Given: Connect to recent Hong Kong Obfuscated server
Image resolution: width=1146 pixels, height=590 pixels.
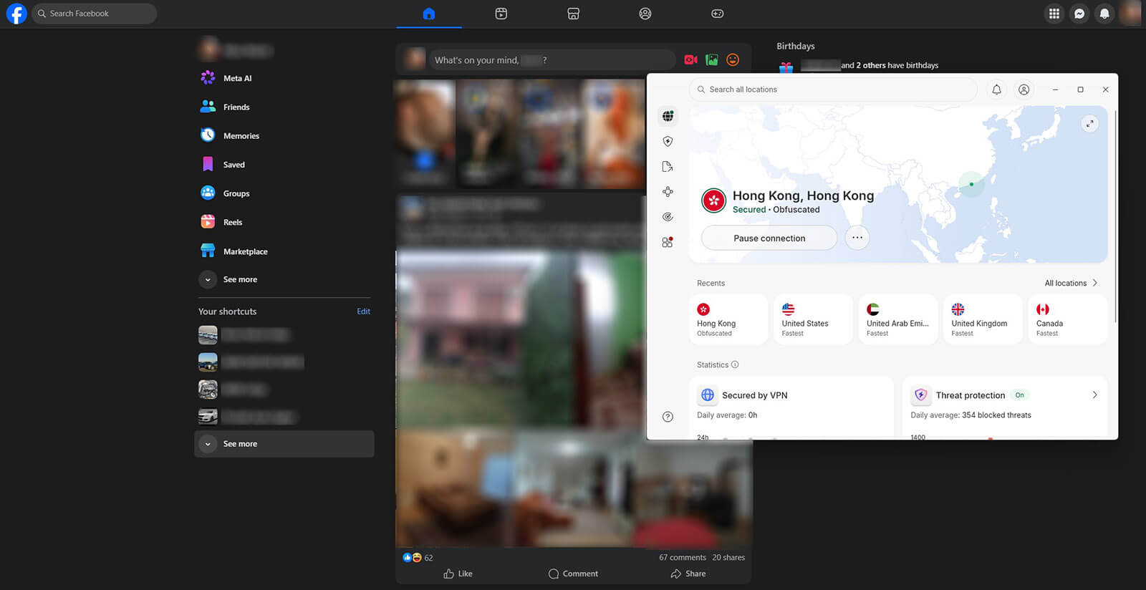Looking at the screenshot, I should click(x=728, y=319).
